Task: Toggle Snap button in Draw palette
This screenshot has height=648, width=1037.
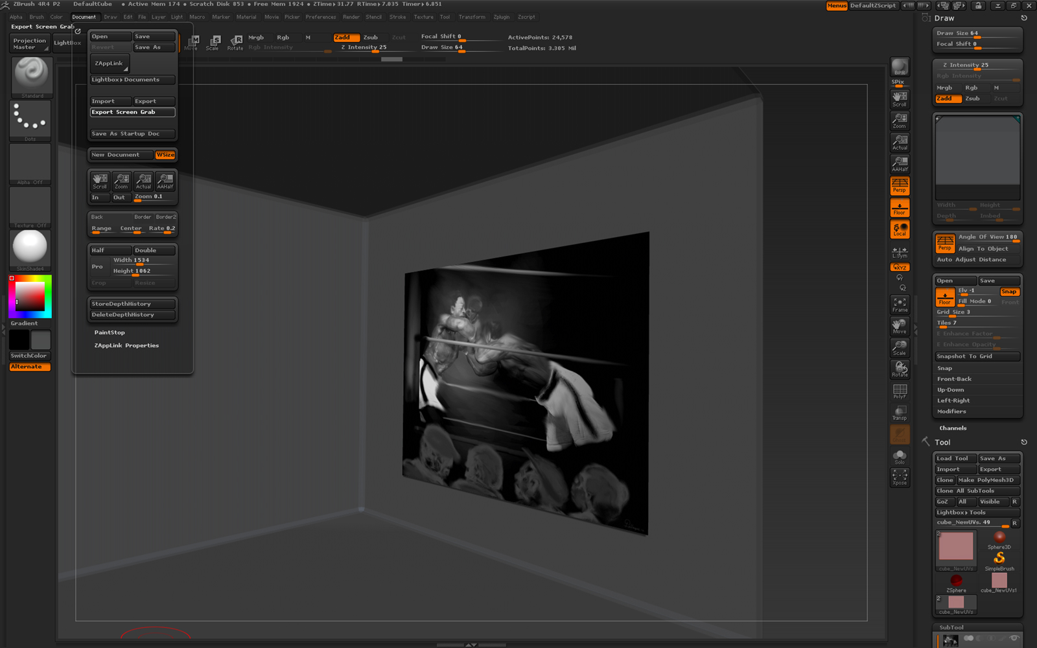Action: click(1009, 292)
